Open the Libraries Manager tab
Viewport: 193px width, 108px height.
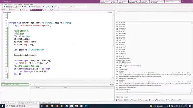coord(131,100)
